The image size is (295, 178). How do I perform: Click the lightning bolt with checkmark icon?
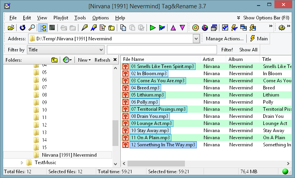234,28
